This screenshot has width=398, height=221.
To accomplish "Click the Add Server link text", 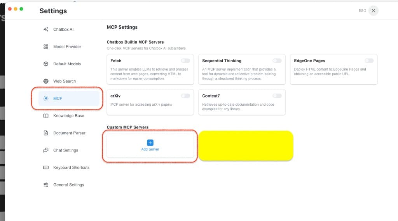I will click(150, 150).
